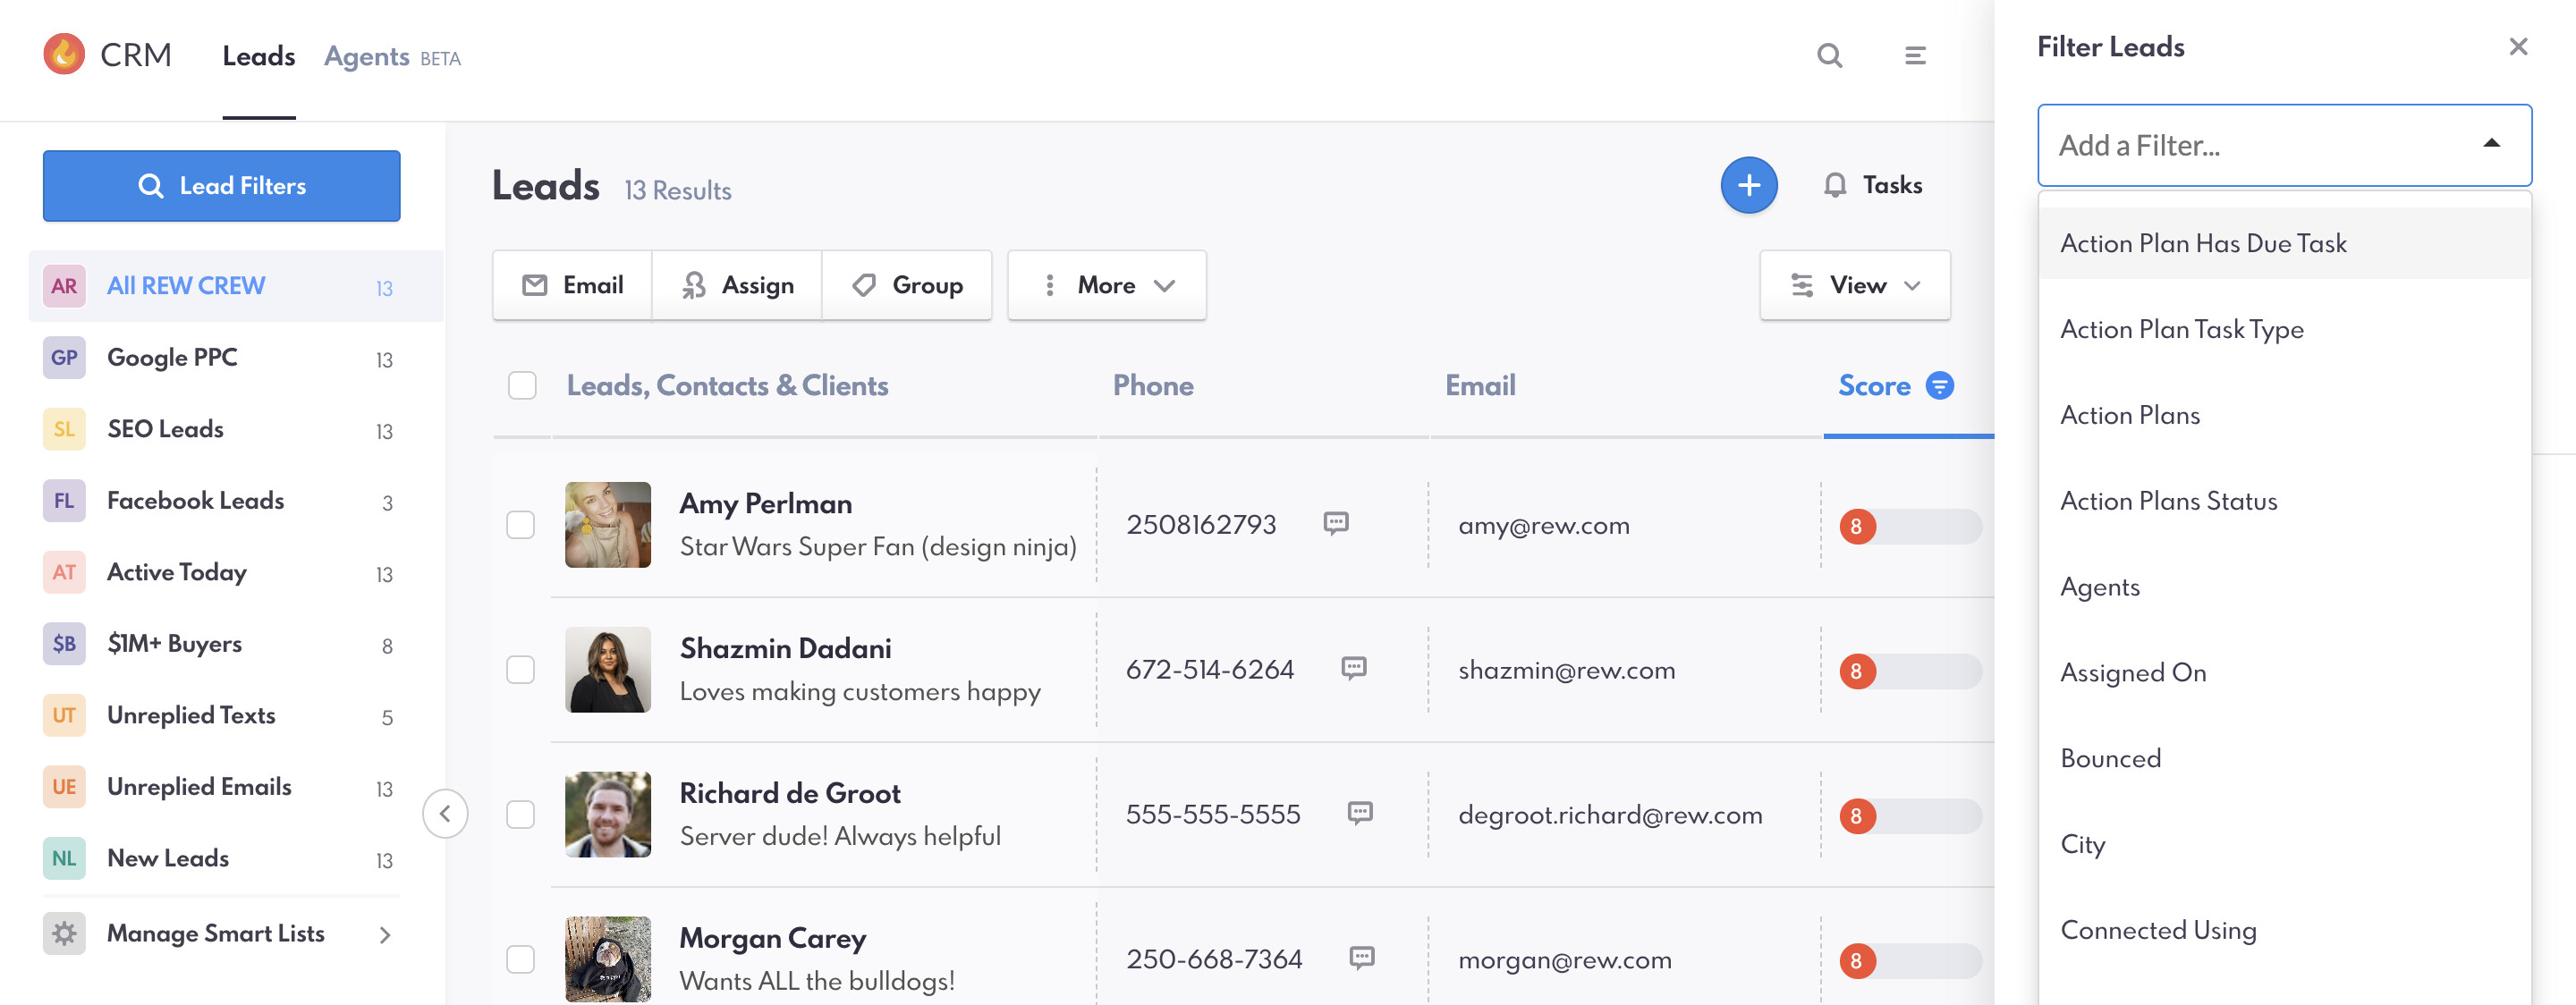This screenshot has width=2576, height=1005.
Task: Choose Connected Using filter option
Action: click(2284, 931)
